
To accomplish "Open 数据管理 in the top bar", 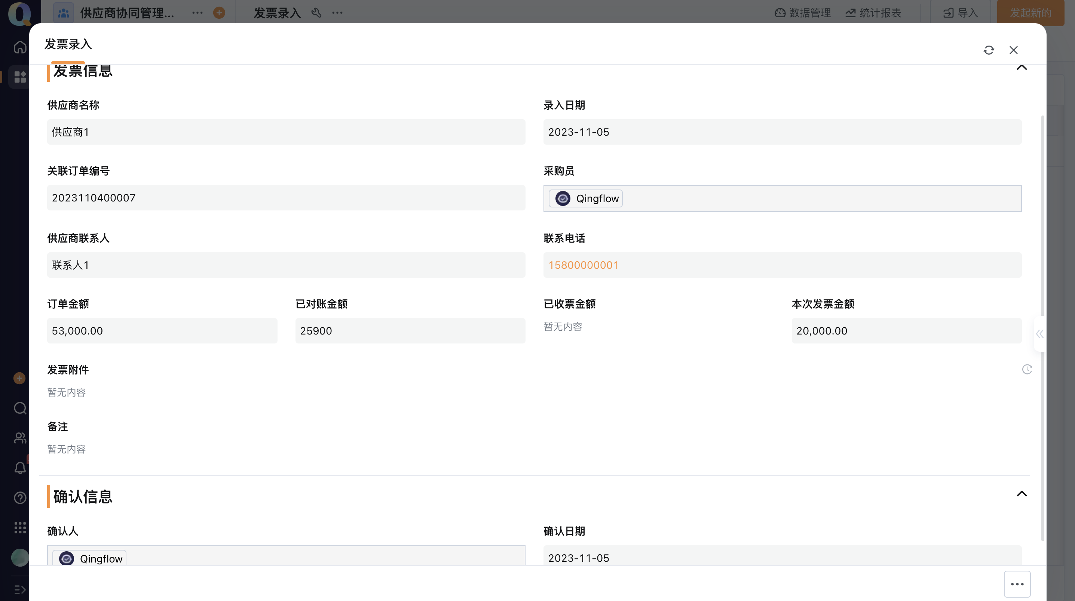I will pos(802,13).
